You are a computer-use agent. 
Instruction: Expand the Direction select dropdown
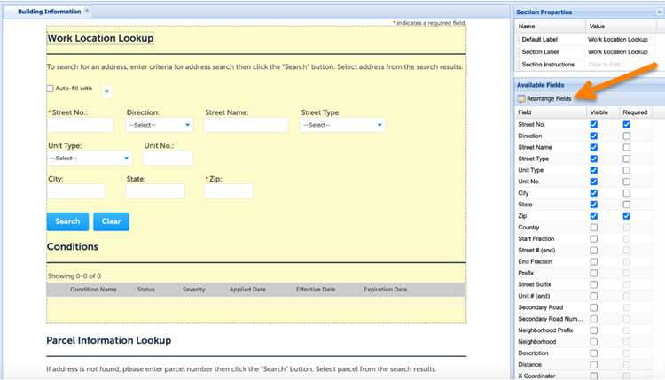(x=188, y=125)
